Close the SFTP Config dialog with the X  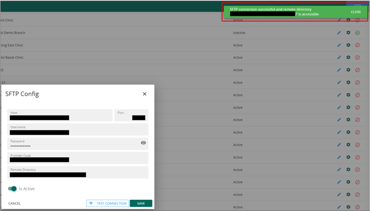coord(145,94)
